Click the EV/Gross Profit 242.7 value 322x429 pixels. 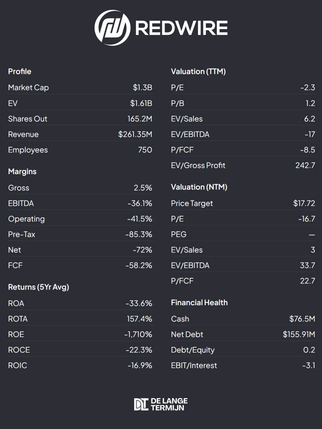[305, 165]
